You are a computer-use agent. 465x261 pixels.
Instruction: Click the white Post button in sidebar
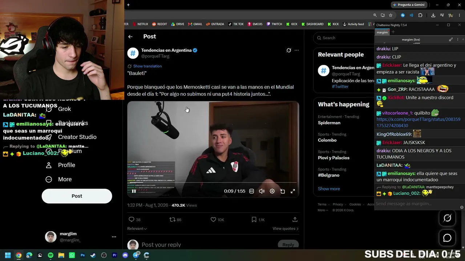[77, 196]
